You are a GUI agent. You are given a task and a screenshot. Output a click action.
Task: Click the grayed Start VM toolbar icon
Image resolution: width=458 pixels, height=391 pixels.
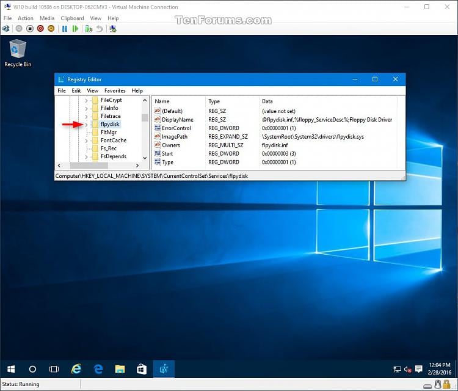[19, 29]
